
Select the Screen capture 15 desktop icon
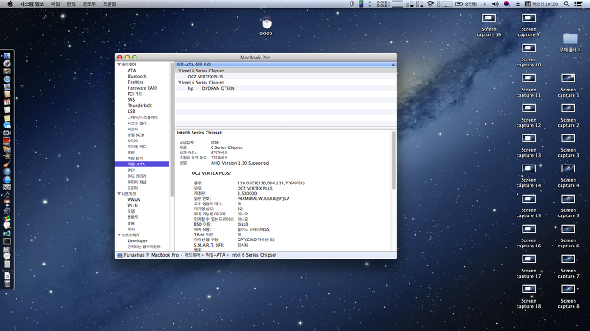[x=529, y=198]
